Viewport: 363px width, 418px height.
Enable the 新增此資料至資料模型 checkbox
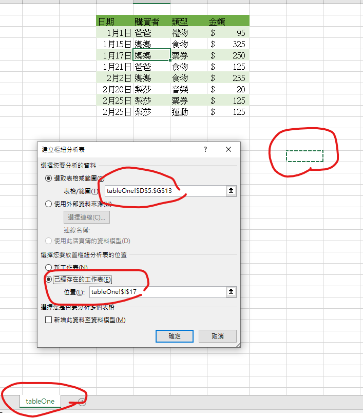[x=49, y=320]
